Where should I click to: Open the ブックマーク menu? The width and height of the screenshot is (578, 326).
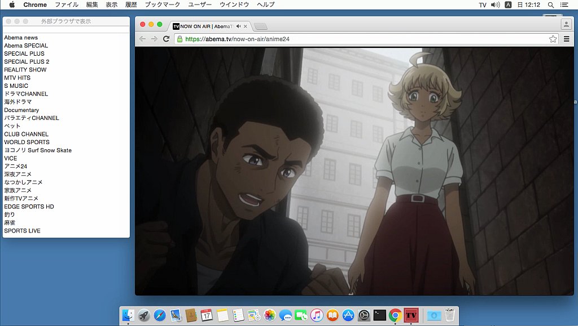[163, 5]
